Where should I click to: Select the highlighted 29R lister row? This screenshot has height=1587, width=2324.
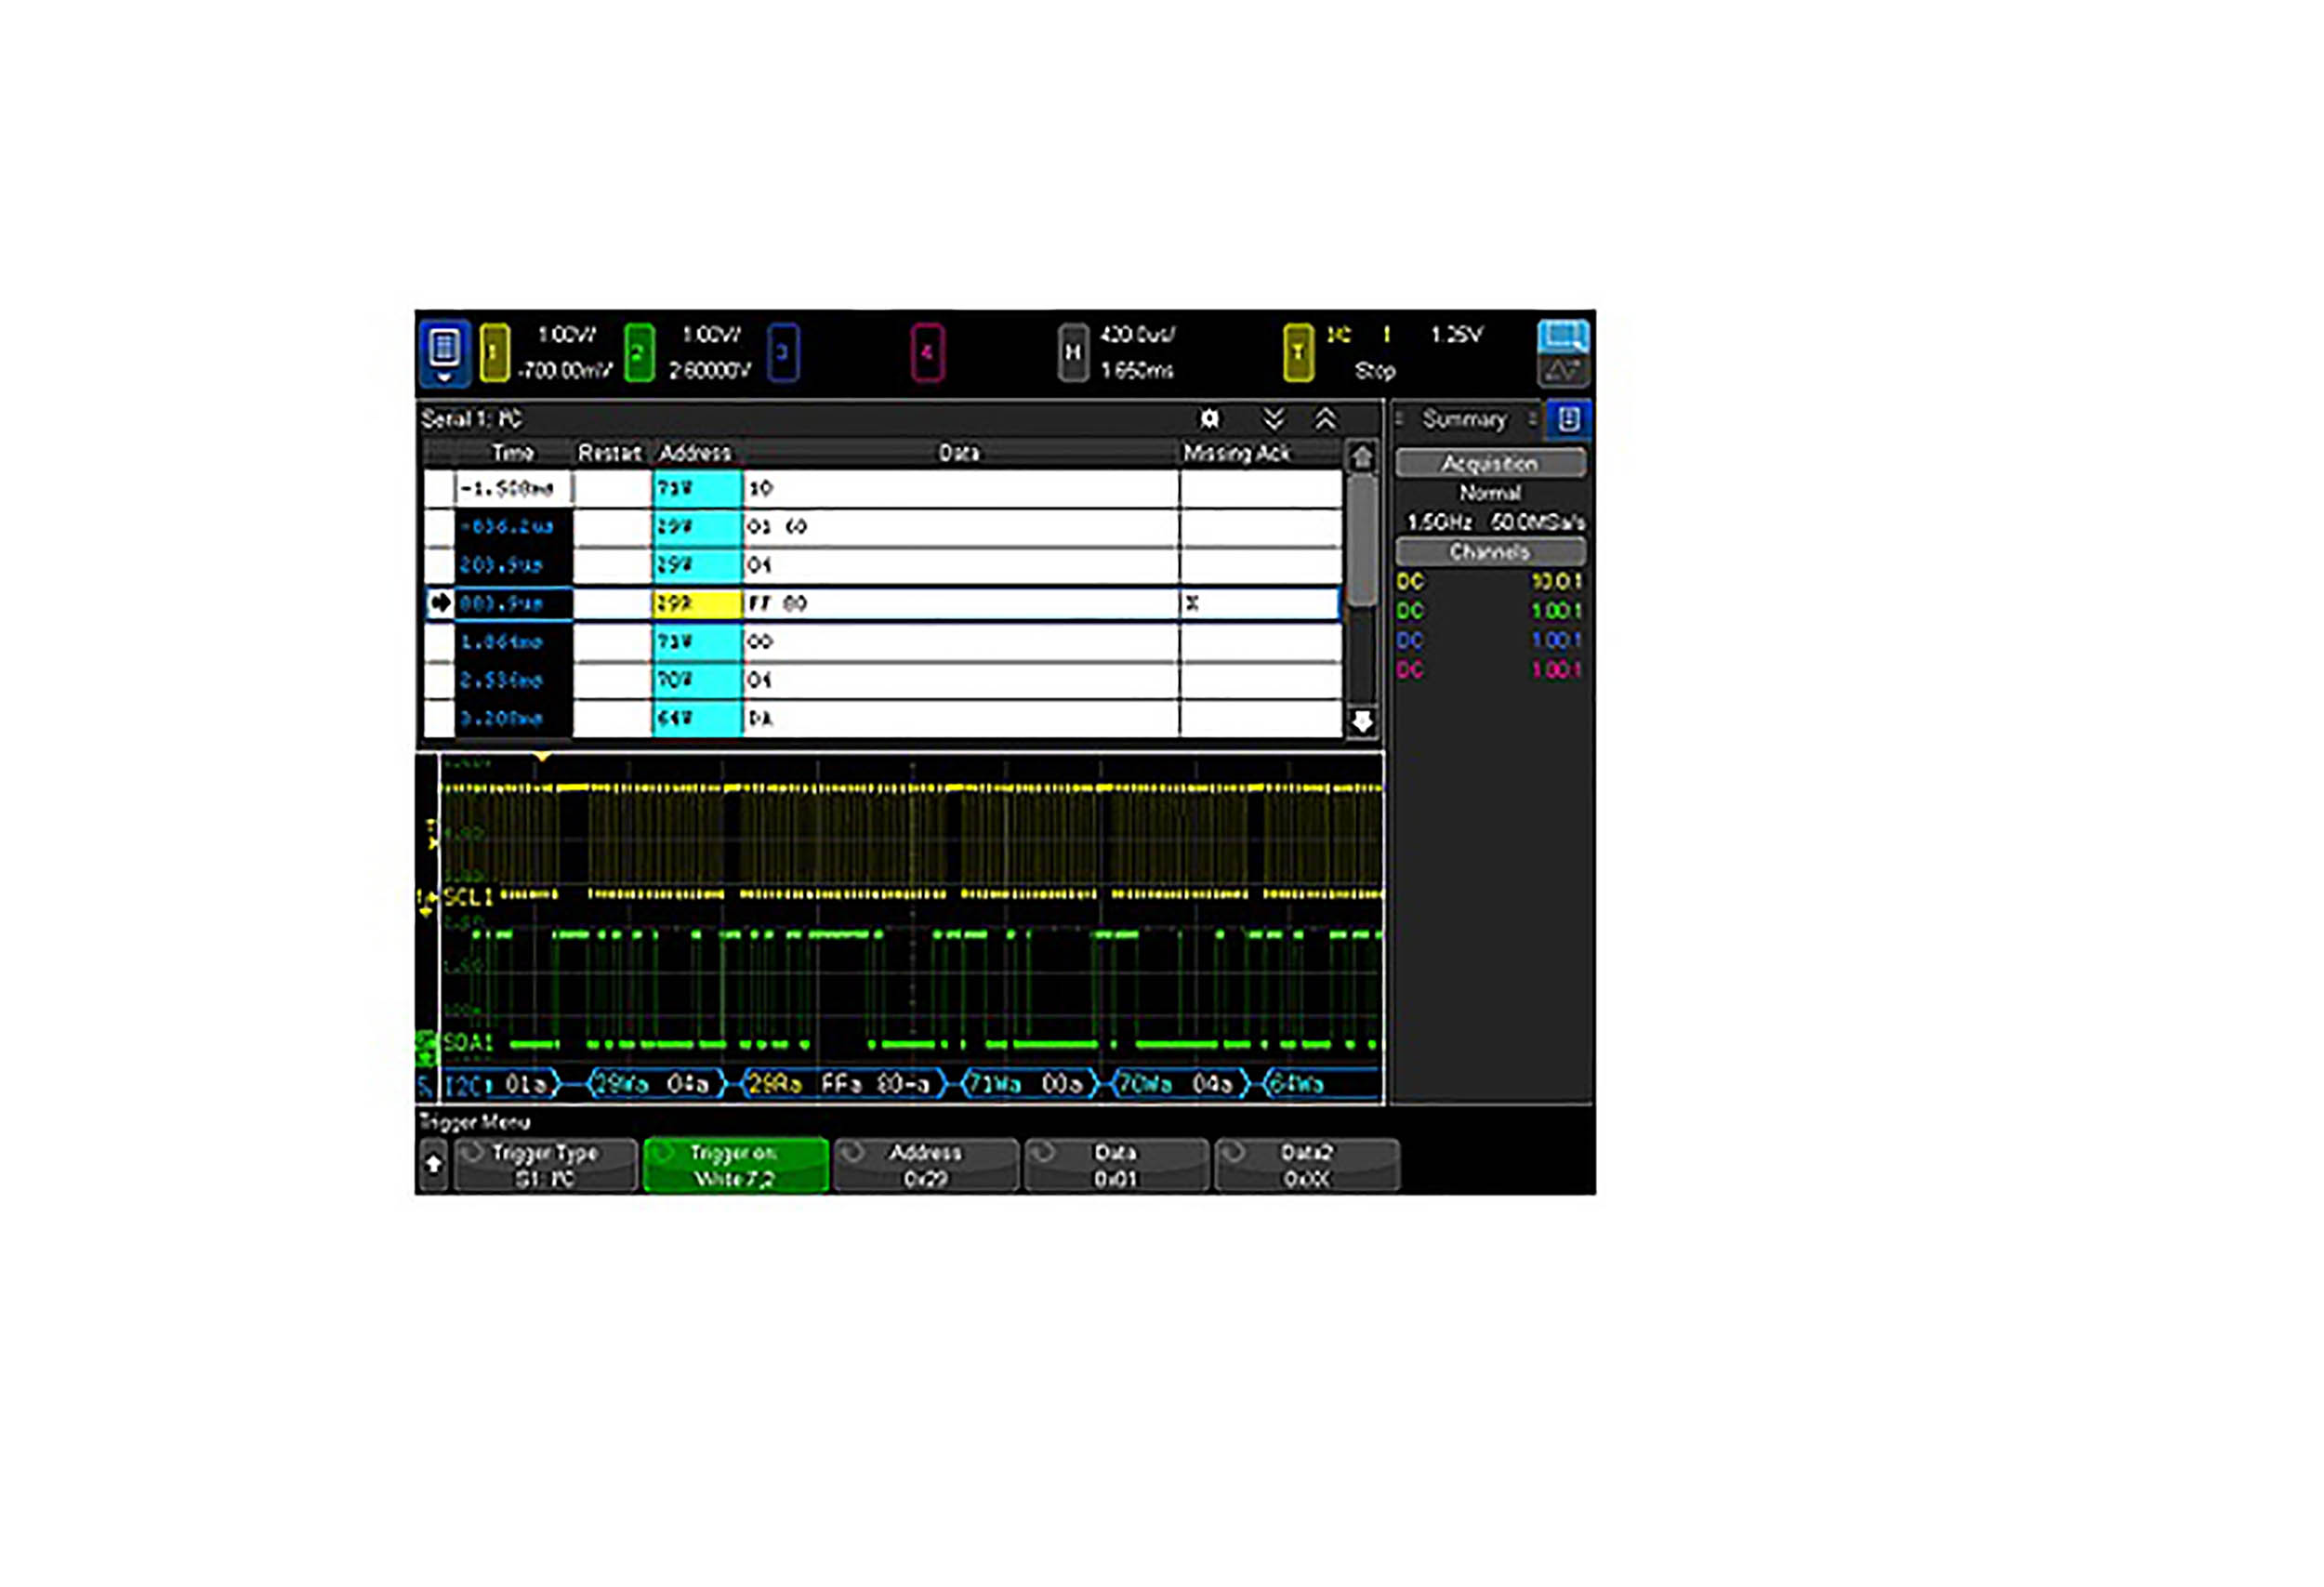click(x=880, y=603)
